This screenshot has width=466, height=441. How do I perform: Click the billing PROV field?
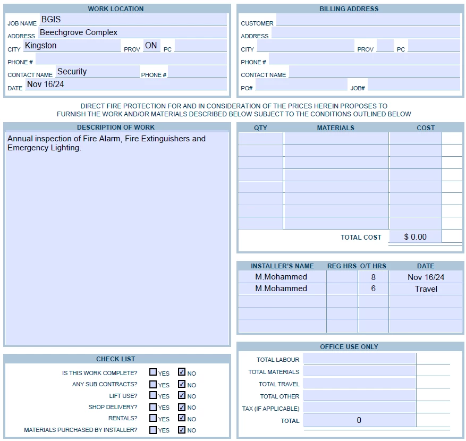(385, 46)
